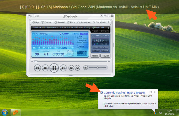Viewport: 179px width, 116px height.
Task: Show hidden system tray icons
Action: 151,113
